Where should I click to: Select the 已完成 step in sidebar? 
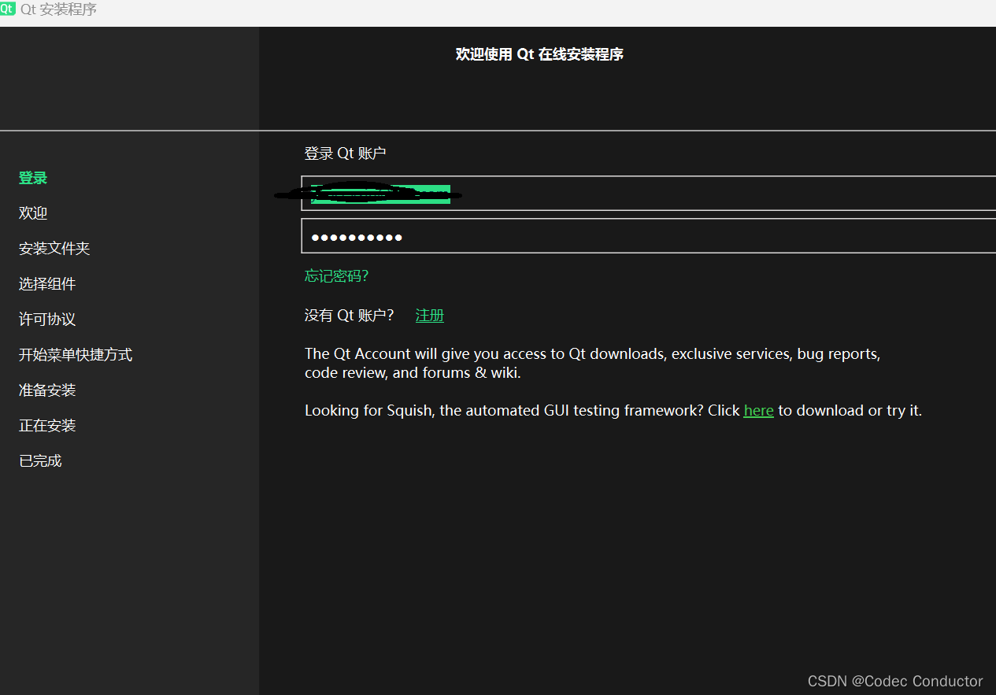pos(40,461)
